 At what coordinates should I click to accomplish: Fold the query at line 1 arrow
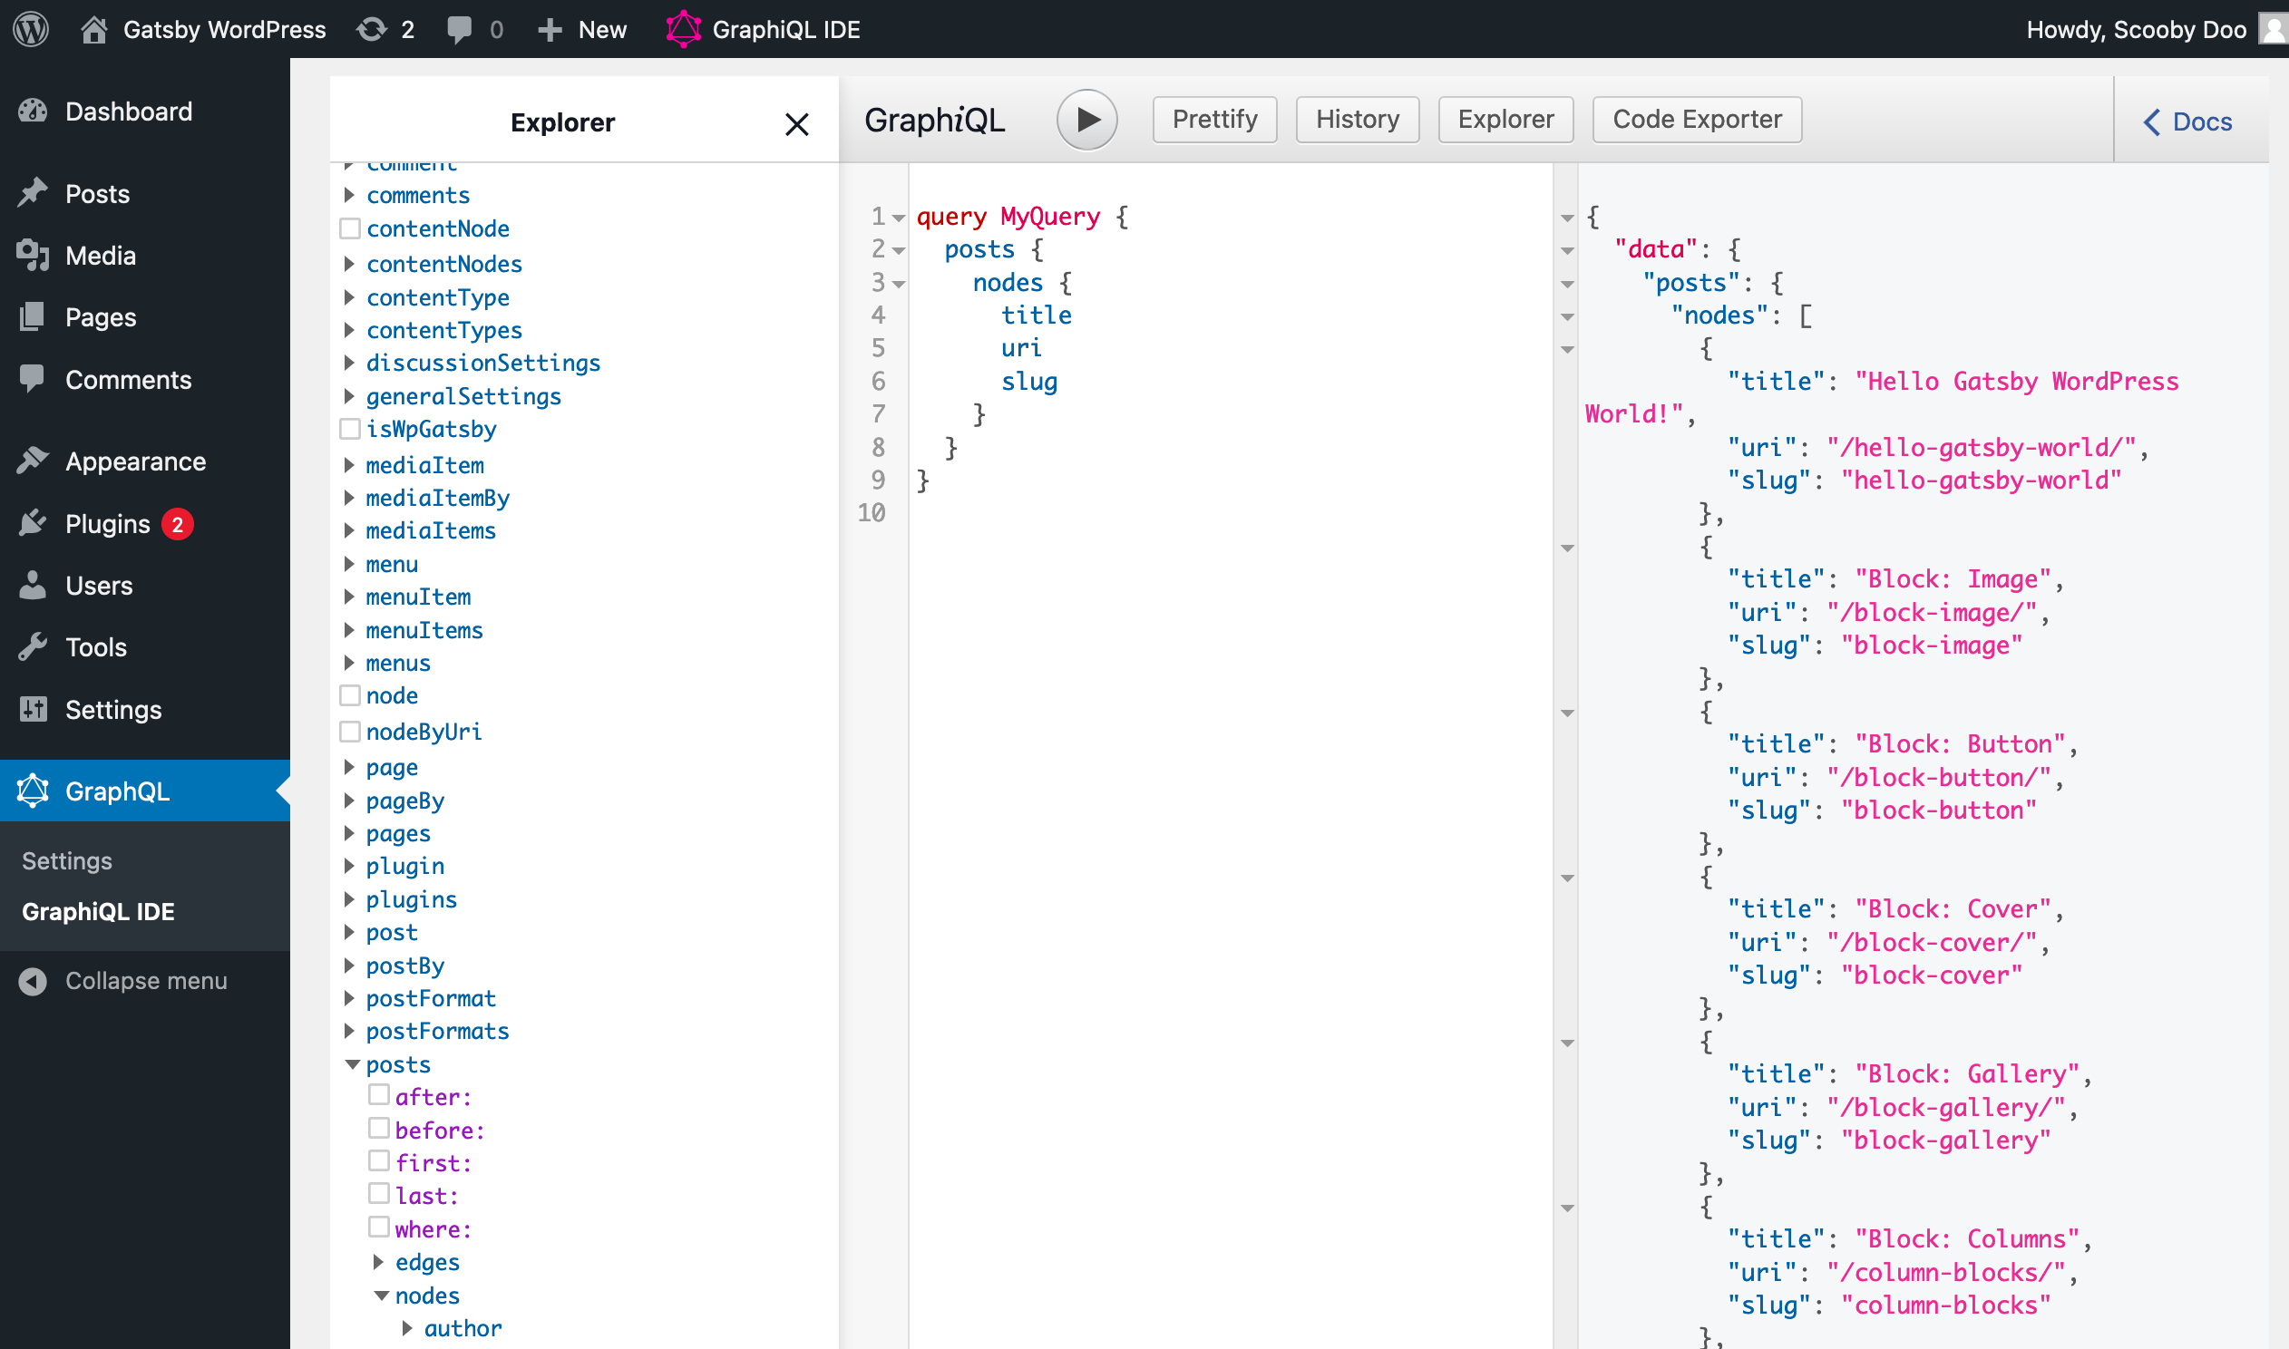point(898,218)
